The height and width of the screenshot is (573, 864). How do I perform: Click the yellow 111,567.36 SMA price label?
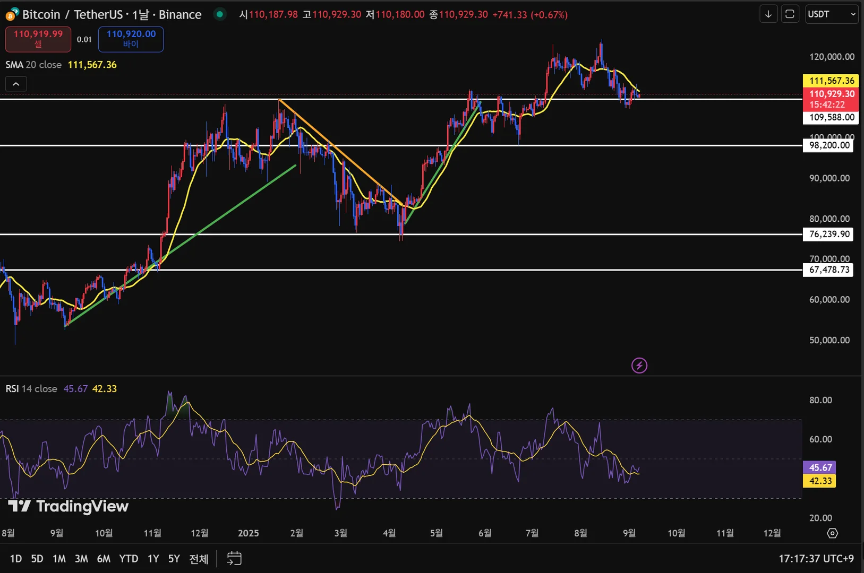831,81
